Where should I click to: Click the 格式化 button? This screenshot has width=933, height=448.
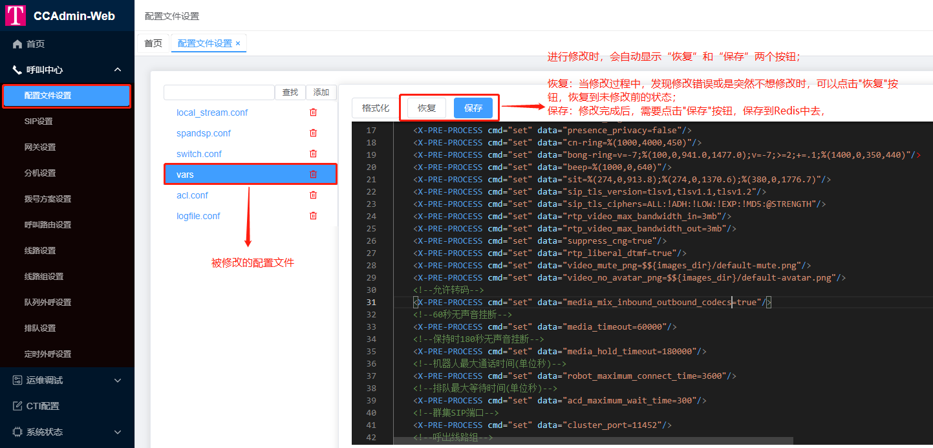pos(376,108)
